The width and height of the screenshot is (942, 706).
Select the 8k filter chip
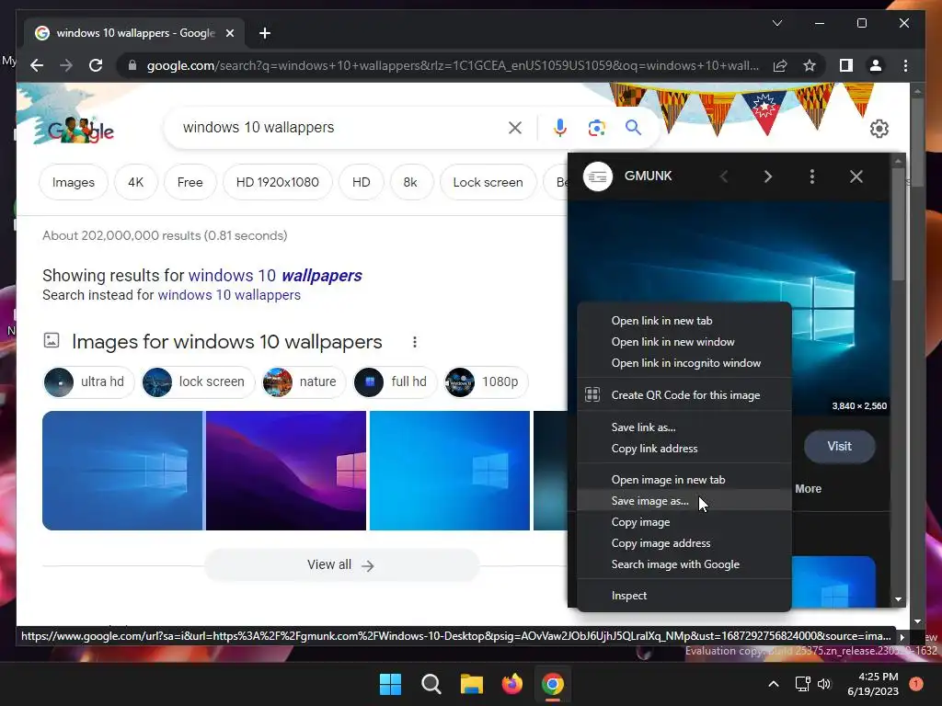[410, 182]
